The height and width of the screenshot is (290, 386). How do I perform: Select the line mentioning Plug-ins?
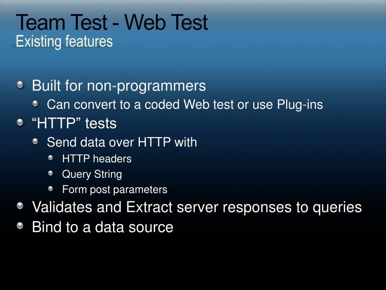185,105
